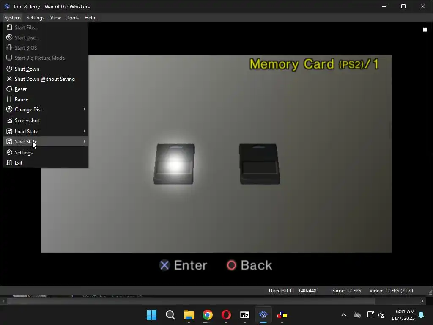Open the View menu
This screenshot has height=325, width=433.
point(55,18)
